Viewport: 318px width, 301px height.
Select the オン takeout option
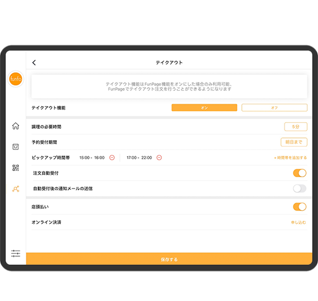pos(204,108)
